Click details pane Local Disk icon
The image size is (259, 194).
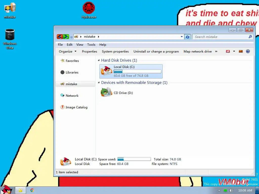(x=66, y=161)
